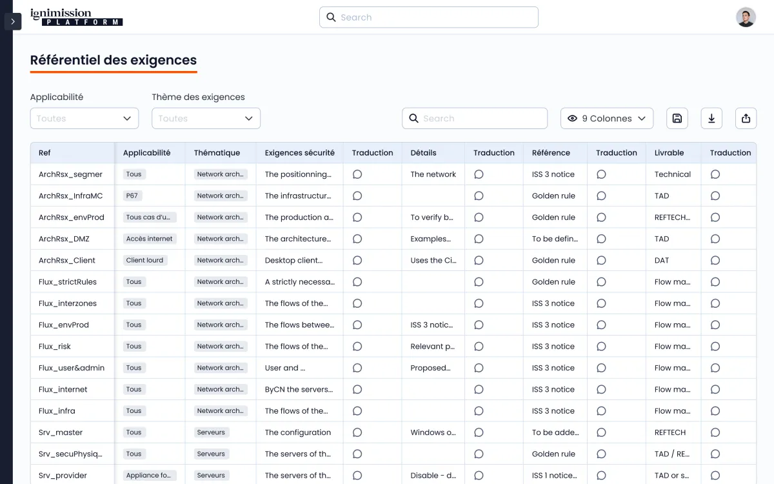
Task: Click the Client lourd applicability tag
Action: [x=145, y=260]
